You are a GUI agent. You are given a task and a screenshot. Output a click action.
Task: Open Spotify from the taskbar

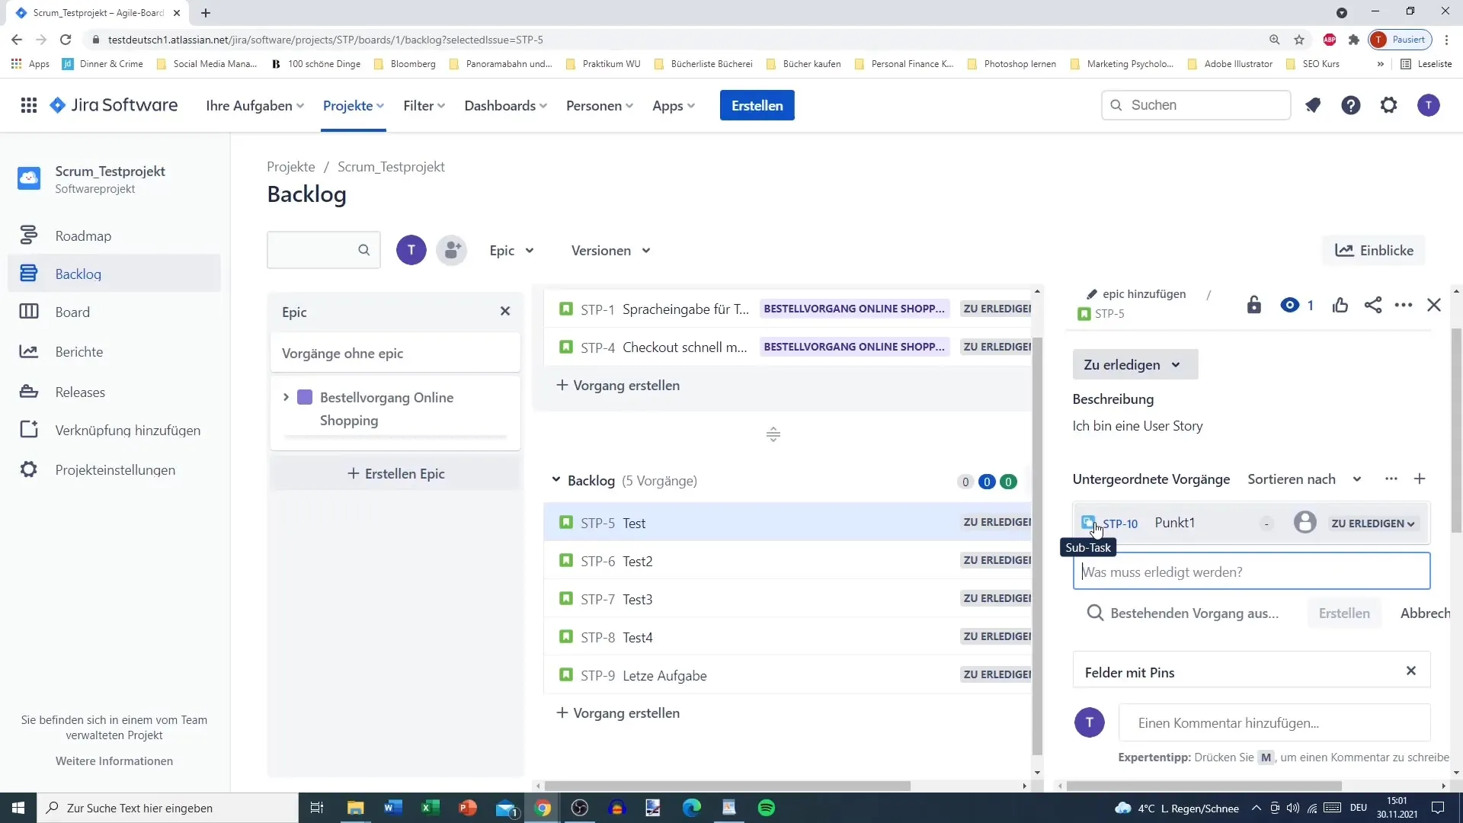tap(767, 808)
